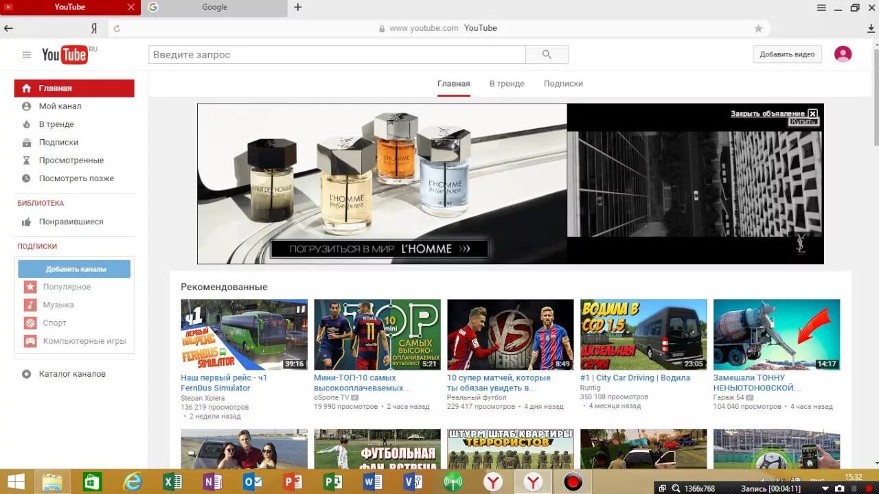Click the 'Добавить видео' button
The width and height of the screenshot is (879, 494).
(x=787, y=54)
